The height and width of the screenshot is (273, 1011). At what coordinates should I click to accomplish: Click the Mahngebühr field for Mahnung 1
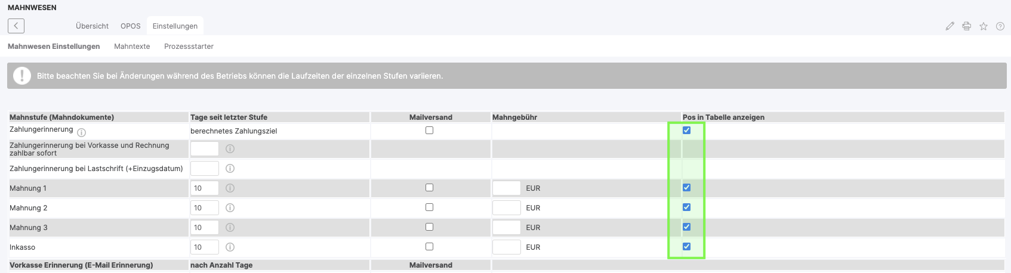click(x=507, y=188)
